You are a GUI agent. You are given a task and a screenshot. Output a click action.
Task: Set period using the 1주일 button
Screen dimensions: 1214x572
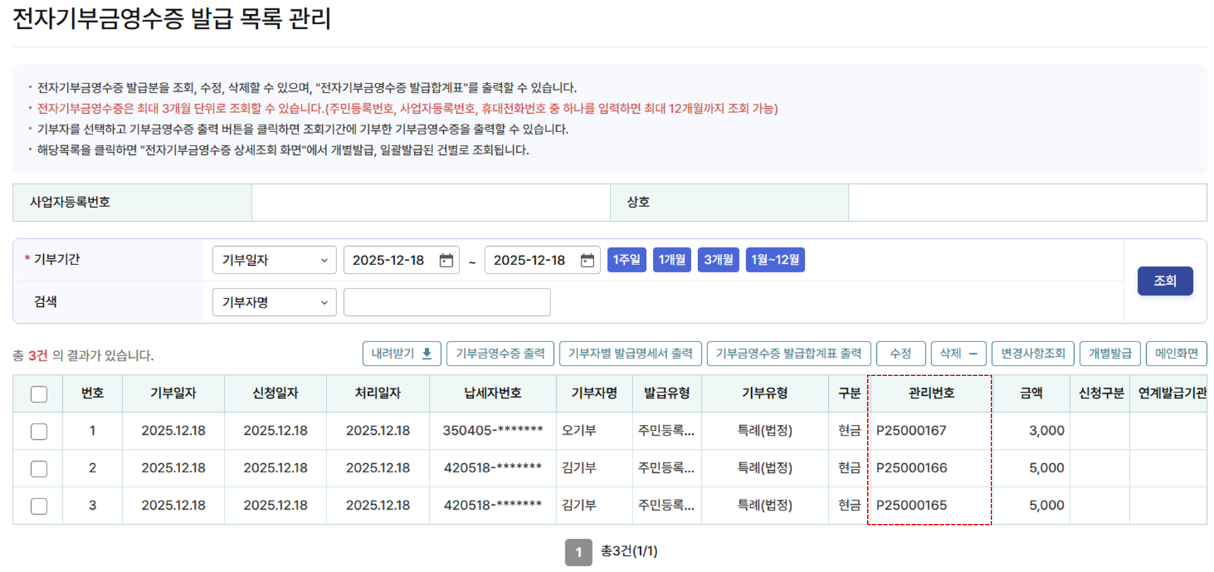tap(626, 259)
